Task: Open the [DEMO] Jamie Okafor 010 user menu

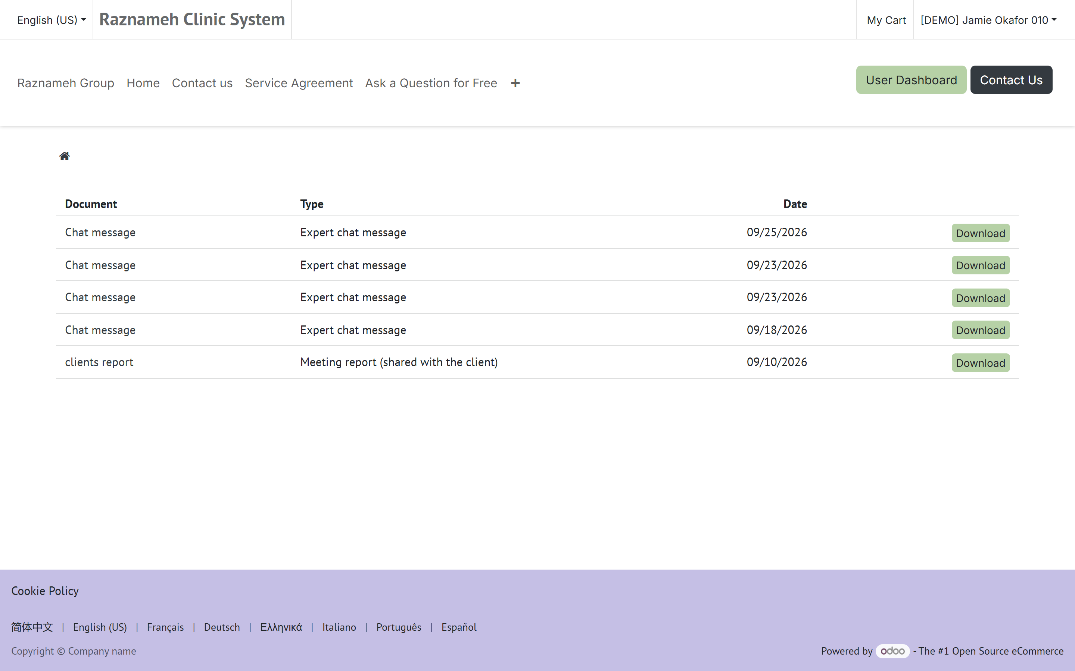Action: coord(988,20)
